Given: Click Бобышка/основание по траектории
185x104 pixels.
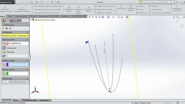Looking at the screenshot, I should coord(47,6).
